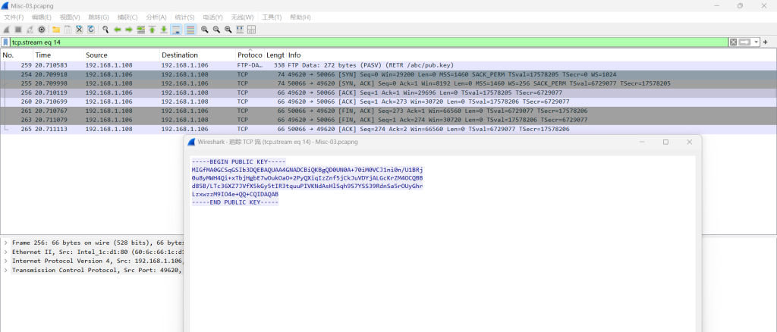Open the 分析(A) menu

[156, 17]
